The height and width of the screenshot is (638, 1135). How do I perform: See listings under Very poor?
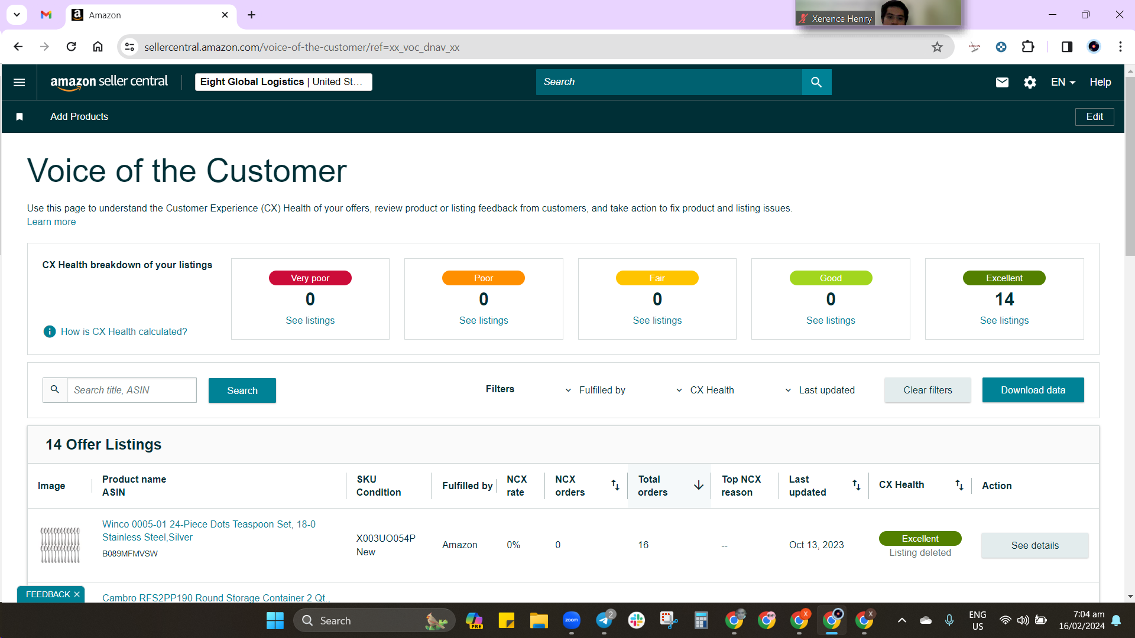[x=310, y=320]
